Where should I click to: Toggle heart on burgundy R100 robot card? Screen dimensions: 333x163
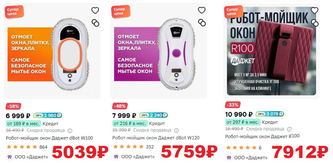(314, 10)
